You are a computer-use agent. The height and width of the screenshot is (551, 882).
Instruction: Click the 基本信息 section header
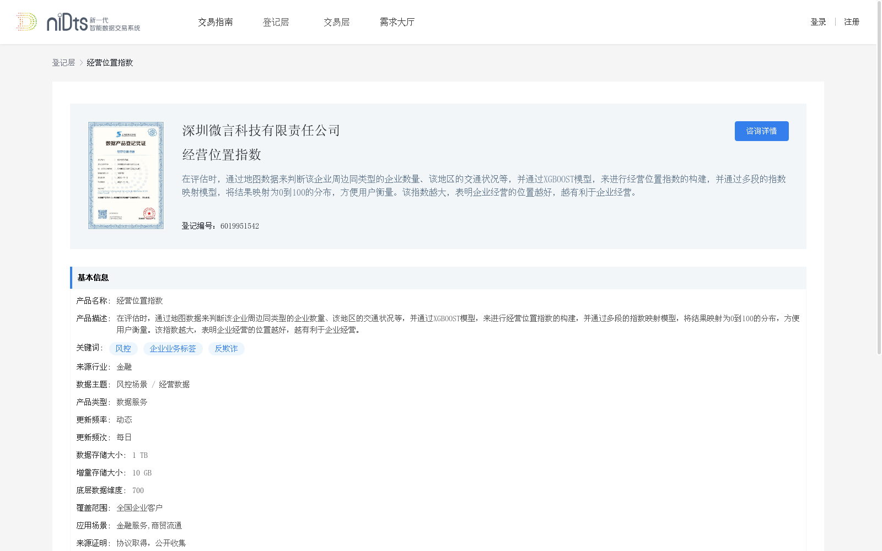click(x=438, y=278)
